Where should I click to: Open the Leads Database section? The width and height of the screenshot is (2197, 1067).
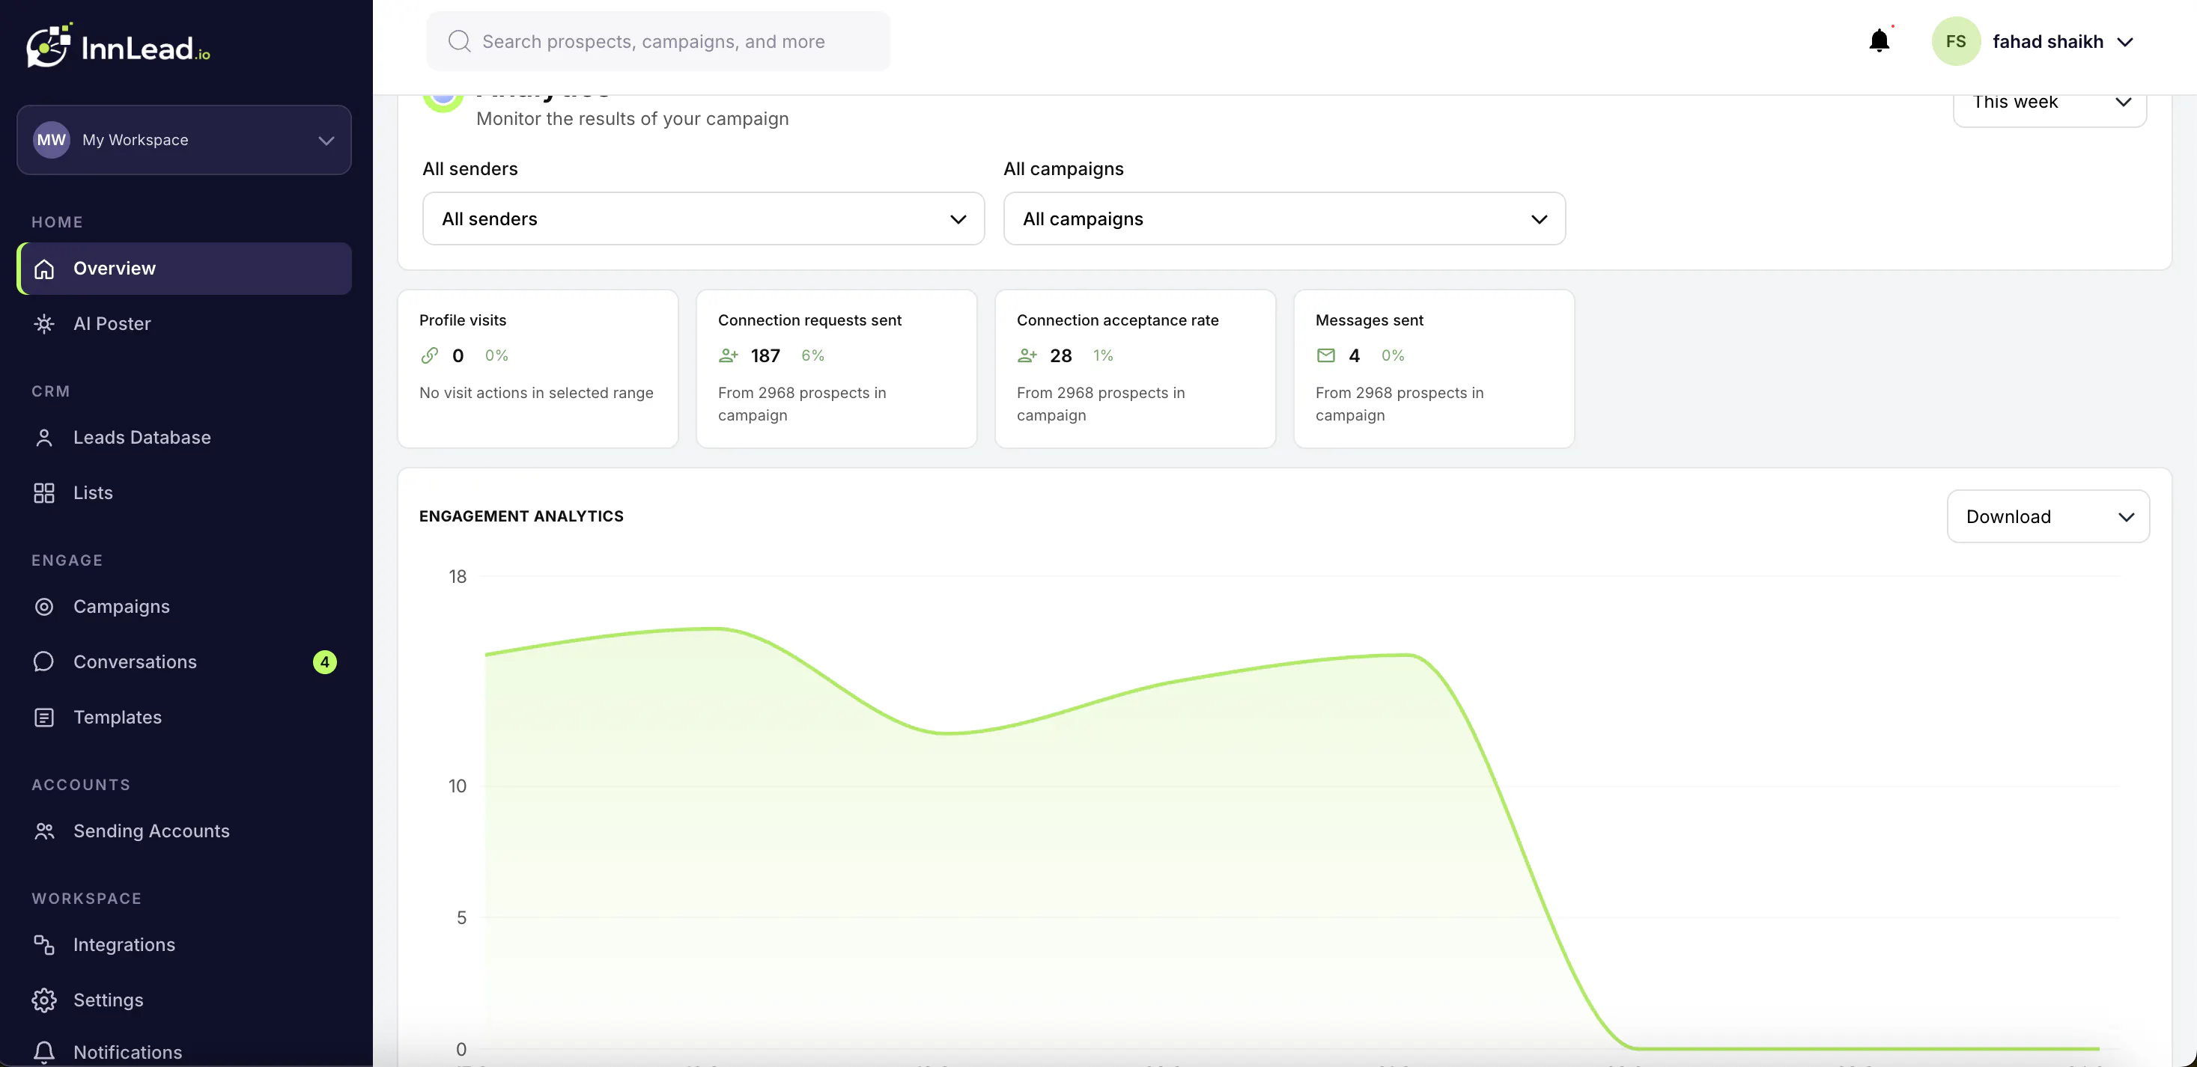(184, 437)
